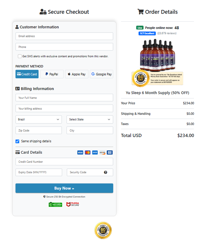The image size is (215, 241).
Task: Choose PayPal as payment method
Action: pyautogui.click(x=52, y=74)
